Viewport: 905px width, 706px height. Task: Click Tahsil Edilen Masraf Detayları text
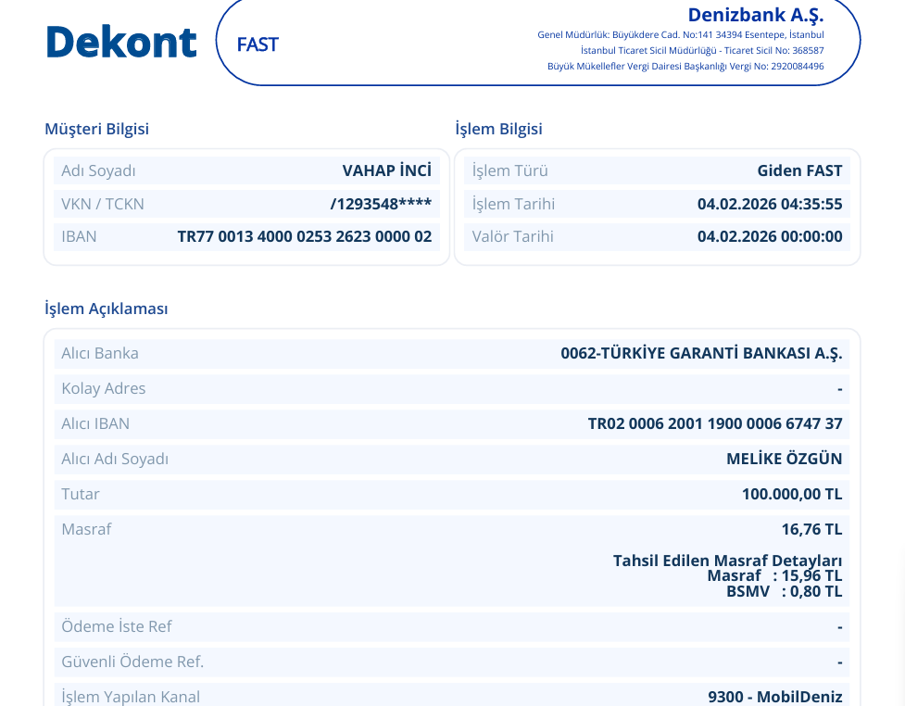click(x=727, y=561)
